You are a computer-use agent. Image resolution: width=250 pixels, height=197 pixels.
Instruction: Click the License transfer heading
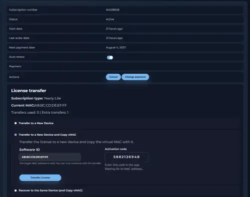pos(28,91)
